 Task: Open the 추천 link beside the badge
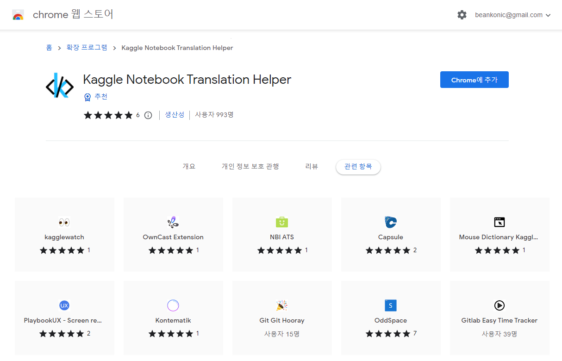pos(101,97)
